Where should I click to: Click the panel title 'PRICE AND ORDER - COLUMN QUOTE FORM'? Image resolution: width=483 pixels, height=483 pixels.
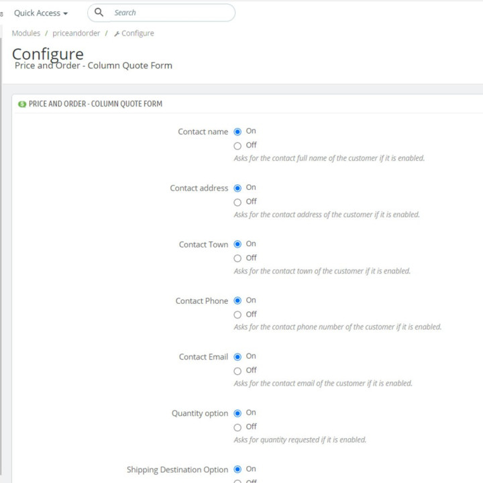point(95,104)
